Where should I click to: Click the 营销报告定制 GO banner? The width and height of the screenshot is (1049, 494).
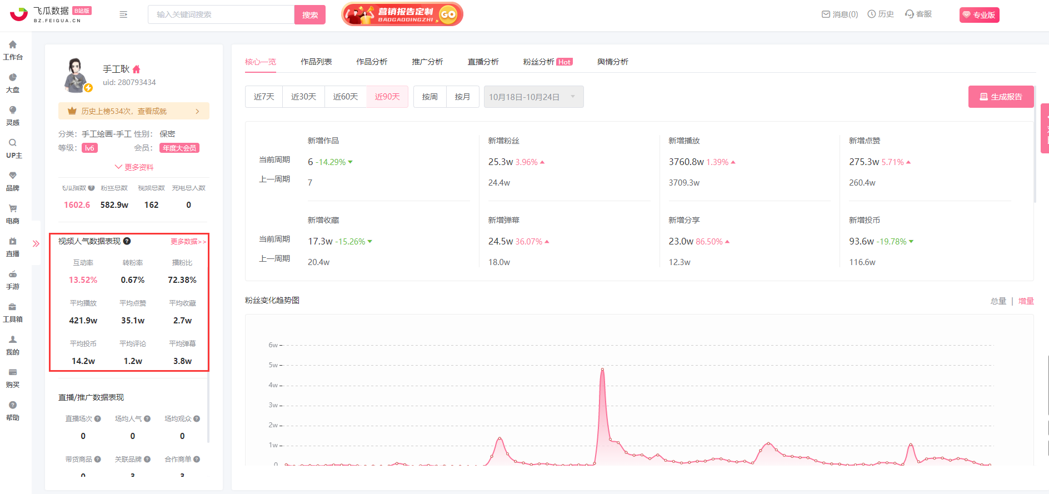[x=402, y=14]
